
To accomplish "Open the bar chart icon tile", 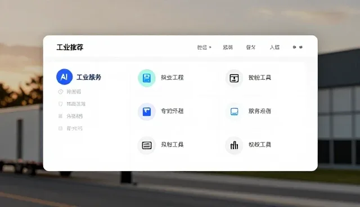I will pos(234,145).
